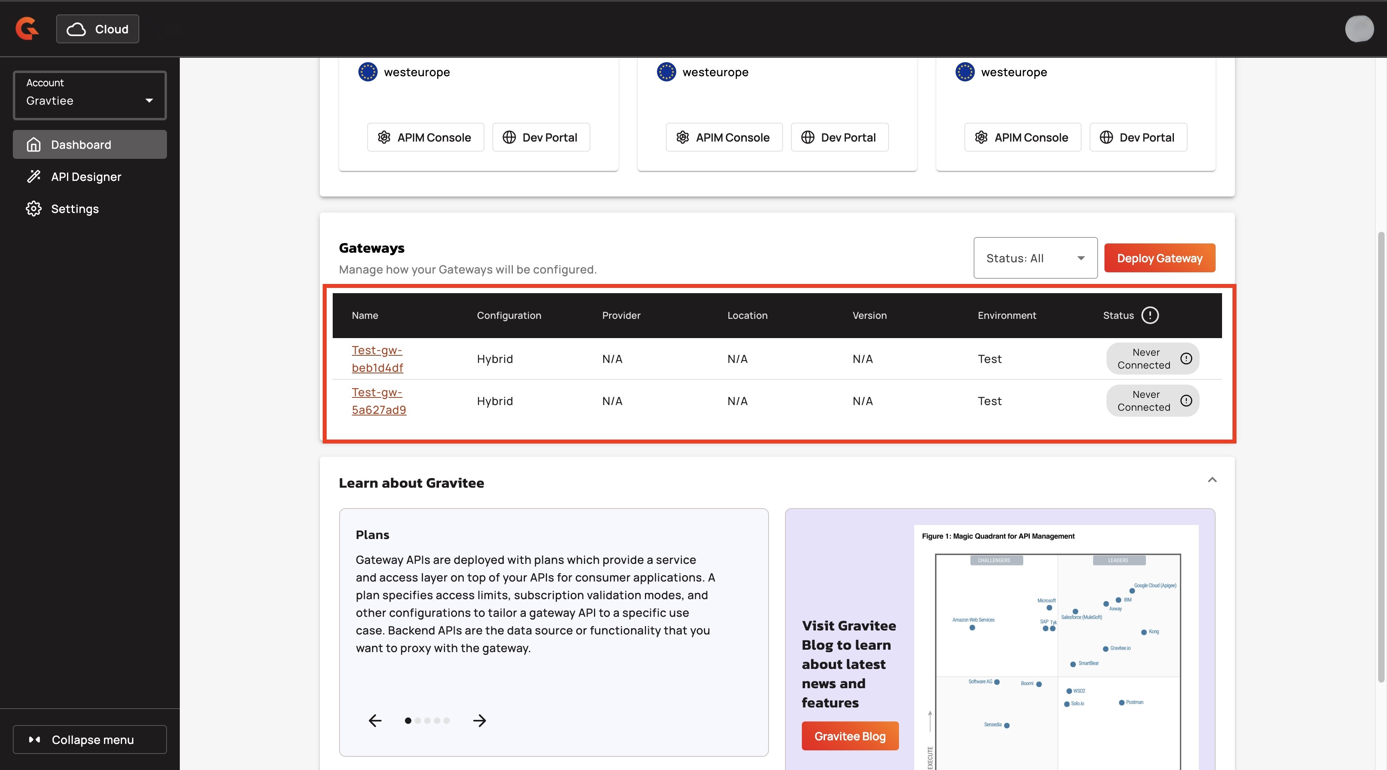1387x770 pixels.
Task: Open the Cloud button with cloud icon
Action: [98, 29]
